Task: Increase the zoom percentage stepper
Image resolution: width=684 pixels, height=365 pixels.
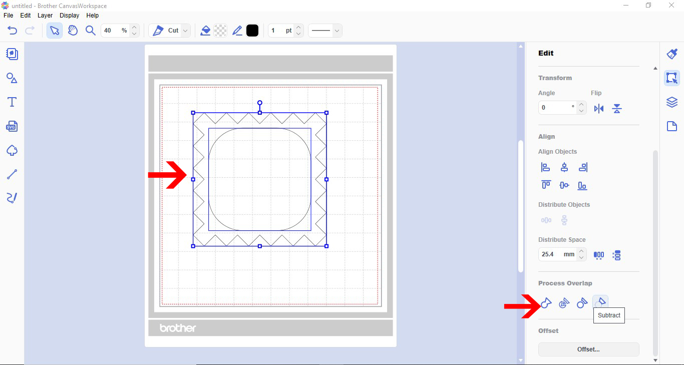Action: point(134,28)
